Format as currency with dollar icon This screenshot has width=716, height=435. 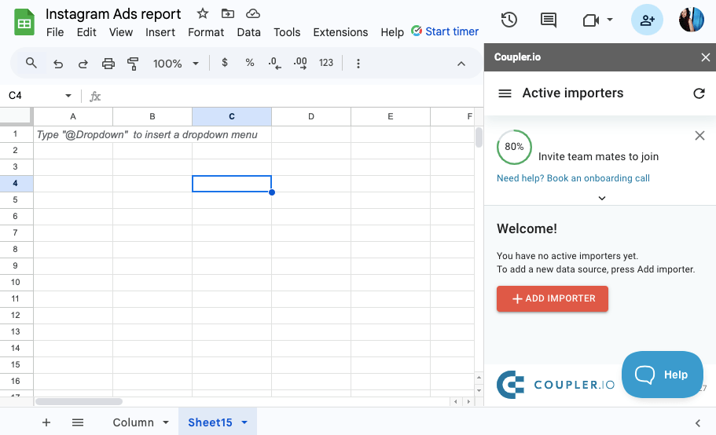pyautogui.click(x=225, y=63)
